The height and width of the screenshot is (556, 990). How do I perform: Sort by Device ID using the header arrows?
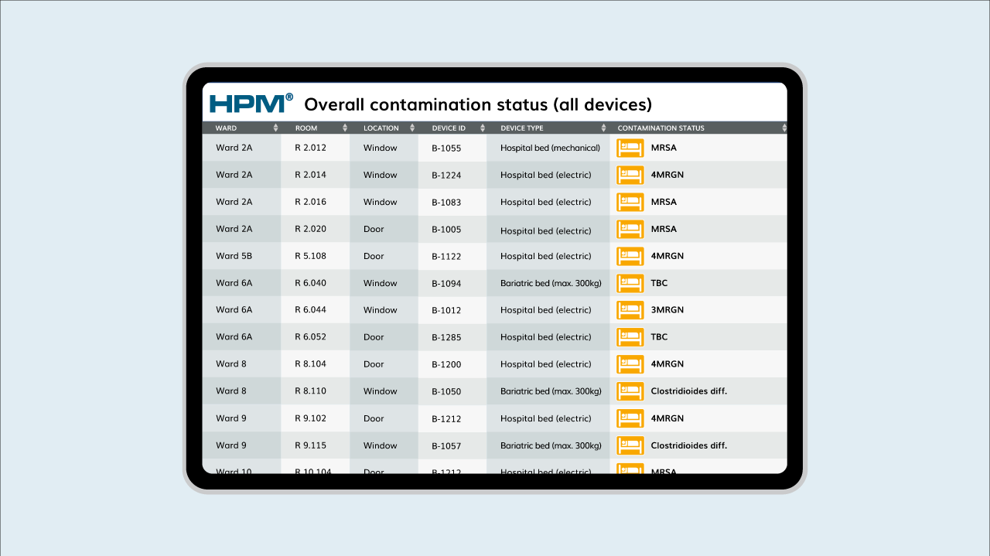pyautogui.click(x=483, y=128)
